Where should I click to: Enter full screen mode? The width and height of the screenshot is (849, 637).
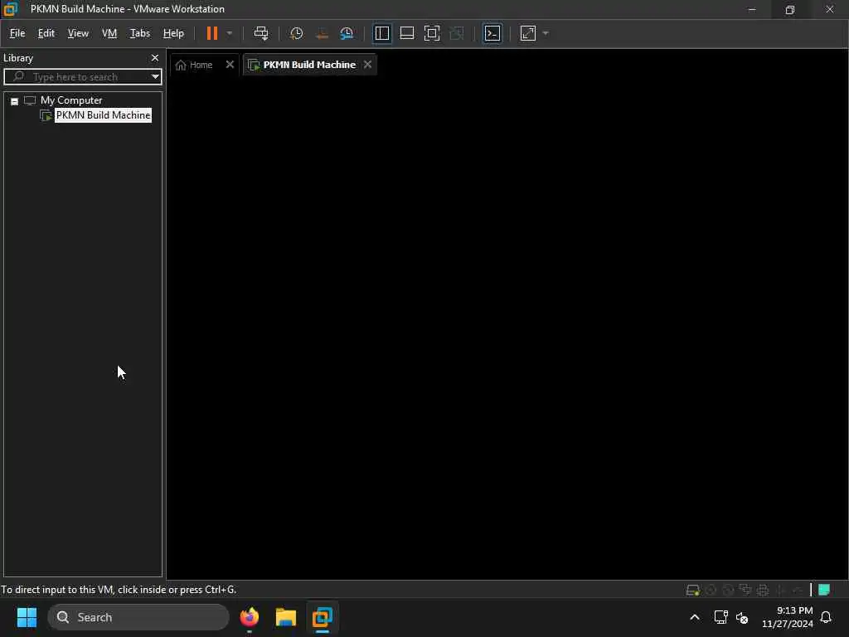[x=431, y=33]
